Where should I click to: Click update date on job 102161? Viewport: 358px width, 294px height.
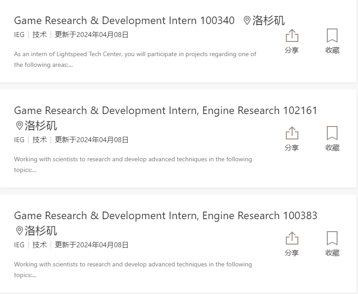(92, 140)
